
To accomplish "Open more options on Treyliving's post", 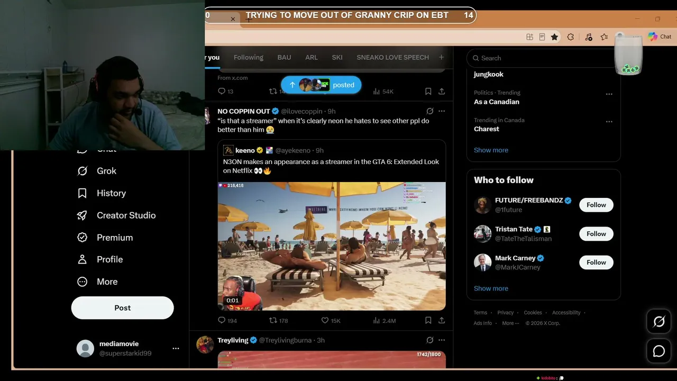I will pos(442,340).
